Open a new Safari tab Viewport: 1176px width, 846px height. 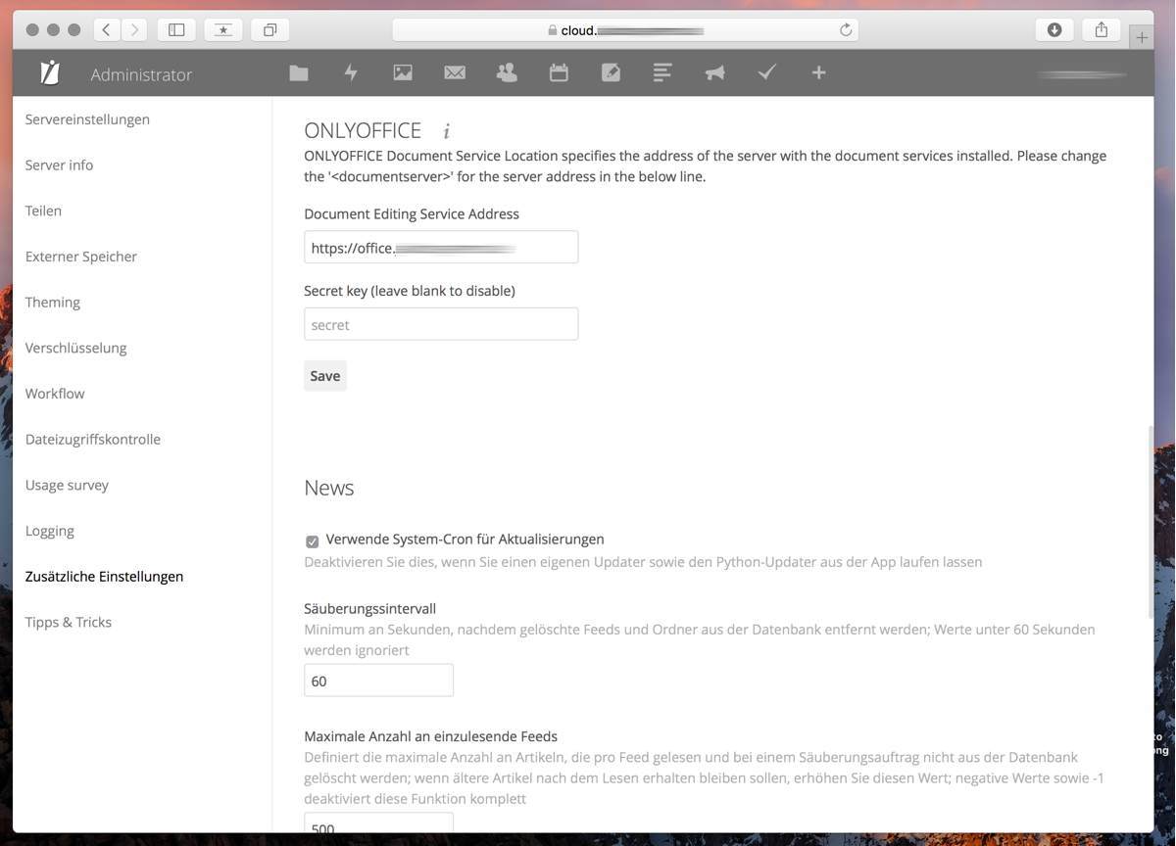tap(1141, 37)
